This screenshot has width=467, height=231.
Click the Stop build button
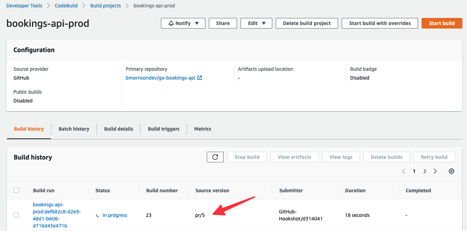coord(247,157)
